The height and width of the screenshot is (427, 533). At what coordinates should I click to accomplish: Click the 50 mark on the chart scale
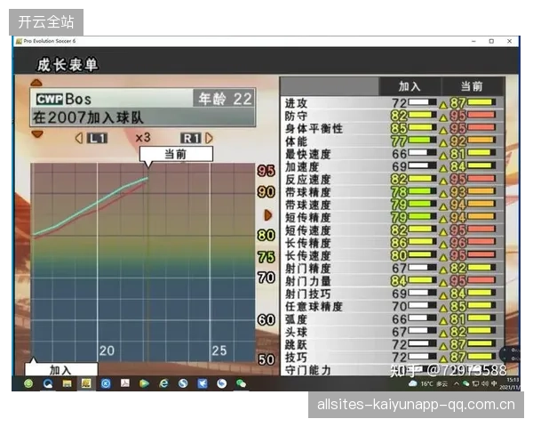click(266, 359)
